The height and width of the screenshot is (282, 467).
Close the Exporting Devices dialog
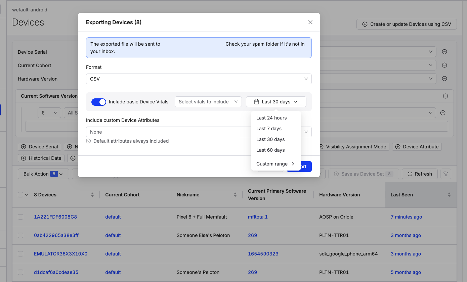pos(310,22)
